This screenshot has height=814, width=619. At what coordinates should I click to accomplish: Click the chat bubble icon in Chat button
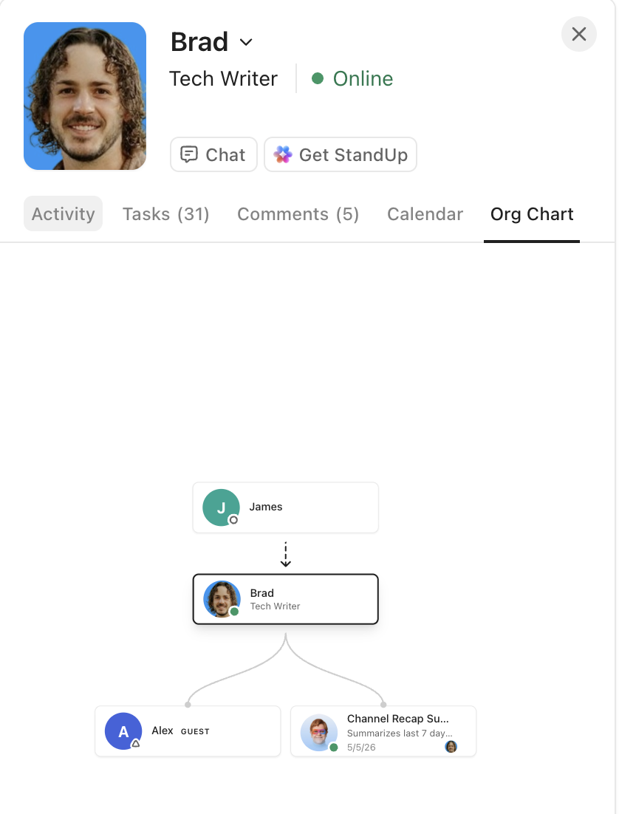pyautogui.click(x=189, y=154)
